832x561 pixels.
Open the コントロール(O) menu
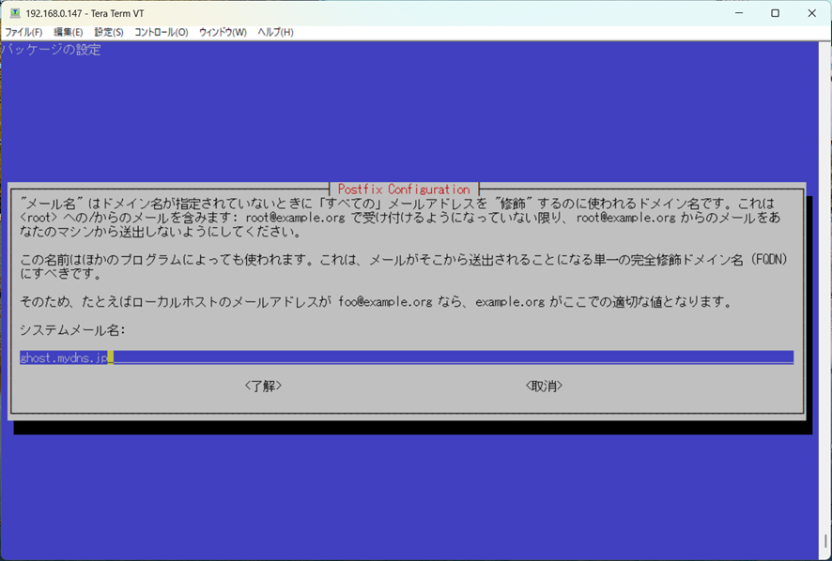coord(162,32)
